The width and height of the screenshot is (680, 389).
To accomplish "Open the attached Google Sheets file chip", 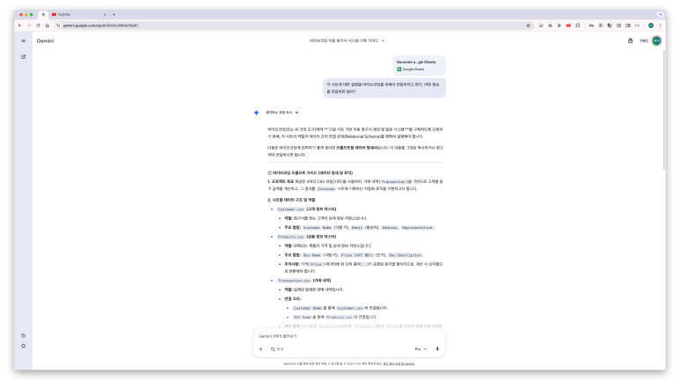I will (419, 65).
